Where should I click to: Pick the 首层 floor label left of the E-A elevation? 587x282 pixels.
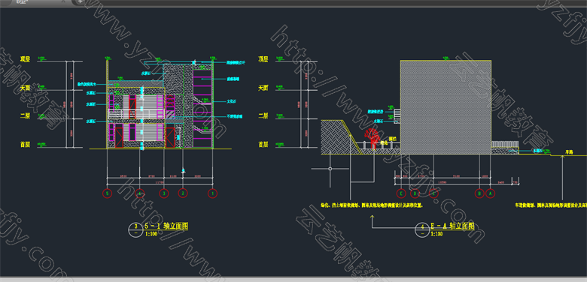[x=263, y=144]
